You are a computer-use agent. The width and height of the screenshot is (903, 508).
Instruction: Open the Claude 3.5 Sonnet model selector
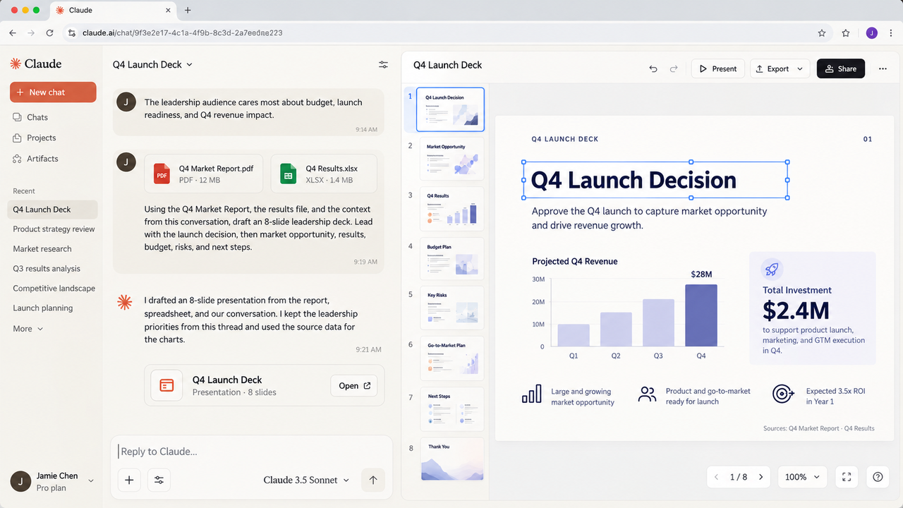(x=306, y=480)
